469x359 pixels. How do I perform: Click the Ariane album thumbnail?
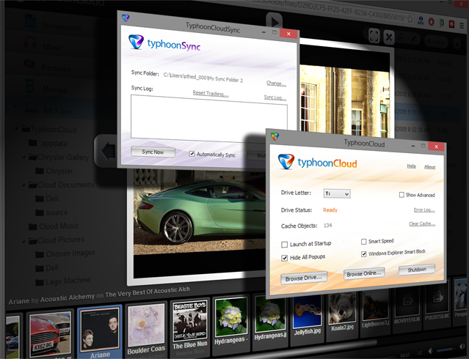tap(100, 331)
